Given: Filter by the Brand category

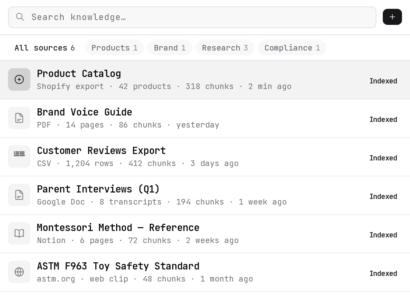Looking at the screenshot, I should click(170, 48).
